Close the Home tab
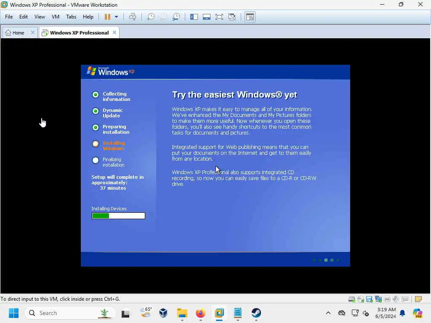Viewport: 431px width, 323px height. coord(33,32)
